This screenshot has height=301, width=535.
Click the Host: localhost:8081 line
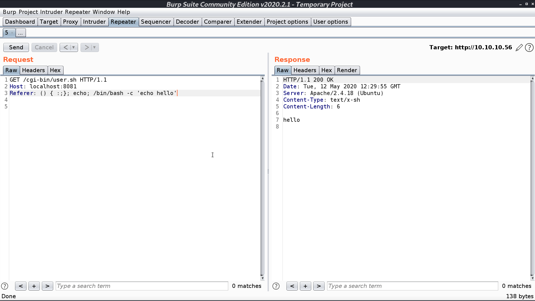click(x=43, y=86)
